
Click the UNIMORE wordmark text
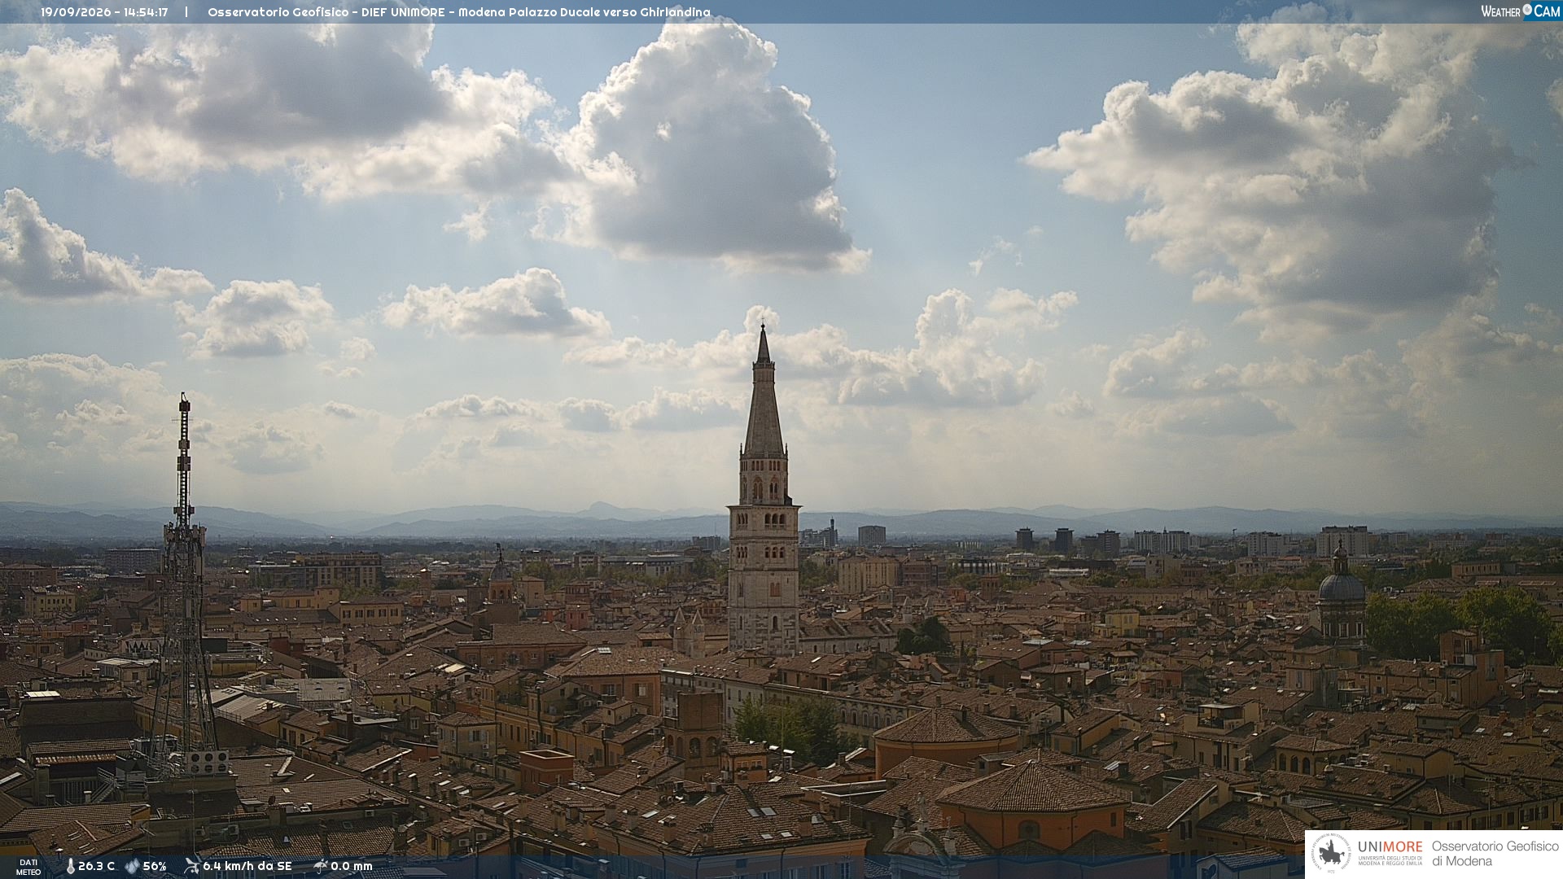coord(1390,846)
